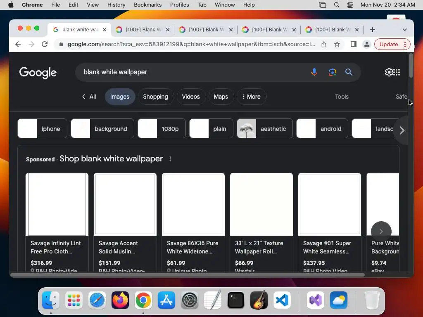Click the browser forward arrow
The width and height of the screenshot is (423, 317).
click(x=31, y=44)
